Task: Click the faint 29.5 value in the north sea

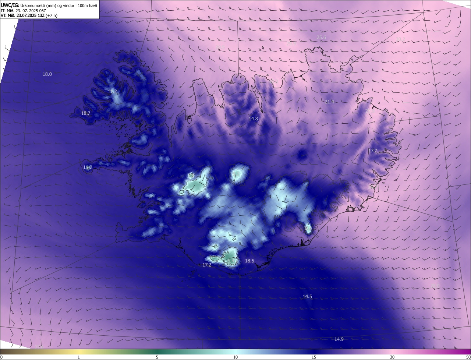Action: pyautogui.click(x=220, y=47)
